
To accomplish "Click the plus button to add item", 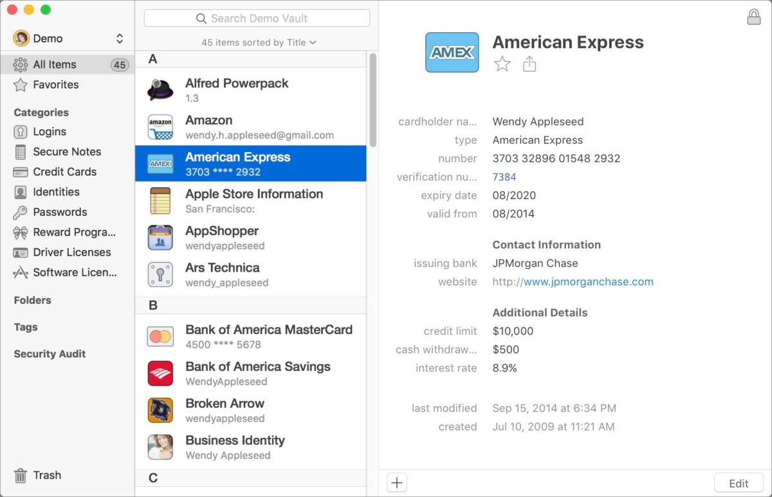I will pos(397,482).
